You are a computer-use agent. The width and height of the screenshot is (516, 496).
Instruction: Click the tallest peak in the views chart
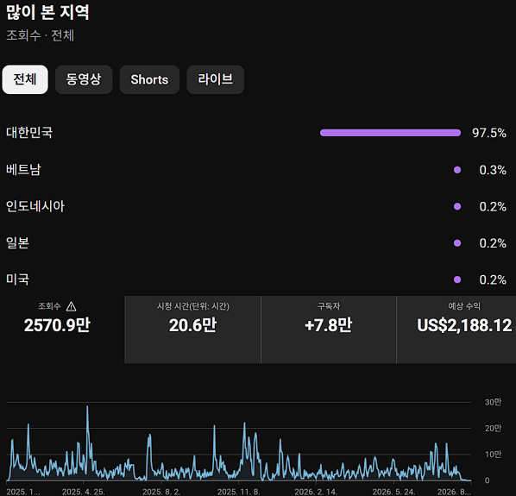tap(87, 407)
